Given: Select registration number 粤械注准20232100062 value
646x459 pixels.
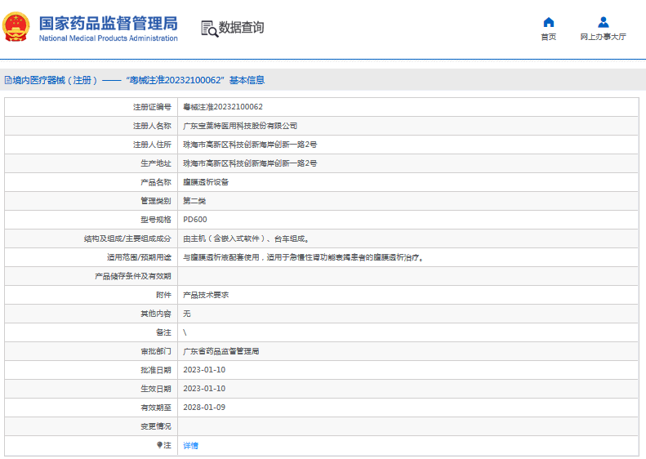Looking at the screenshot, I should coord(223,107).
